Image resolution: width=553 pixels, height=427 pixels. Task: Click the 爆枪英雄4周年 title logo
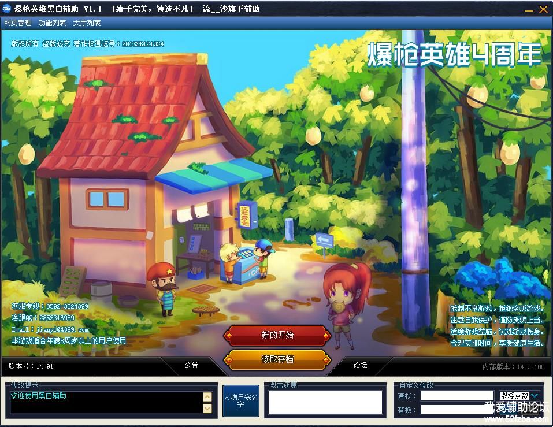pos(454,55)
